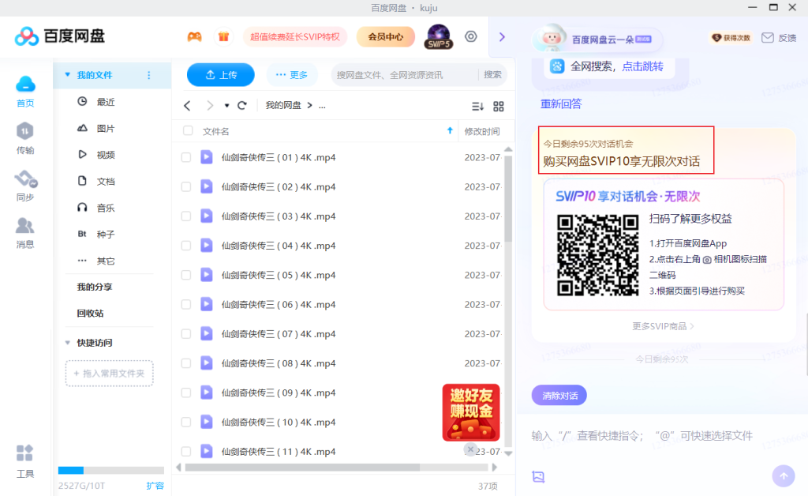
Task: Open the 工具 tools icon
Action: click(25, 460)
